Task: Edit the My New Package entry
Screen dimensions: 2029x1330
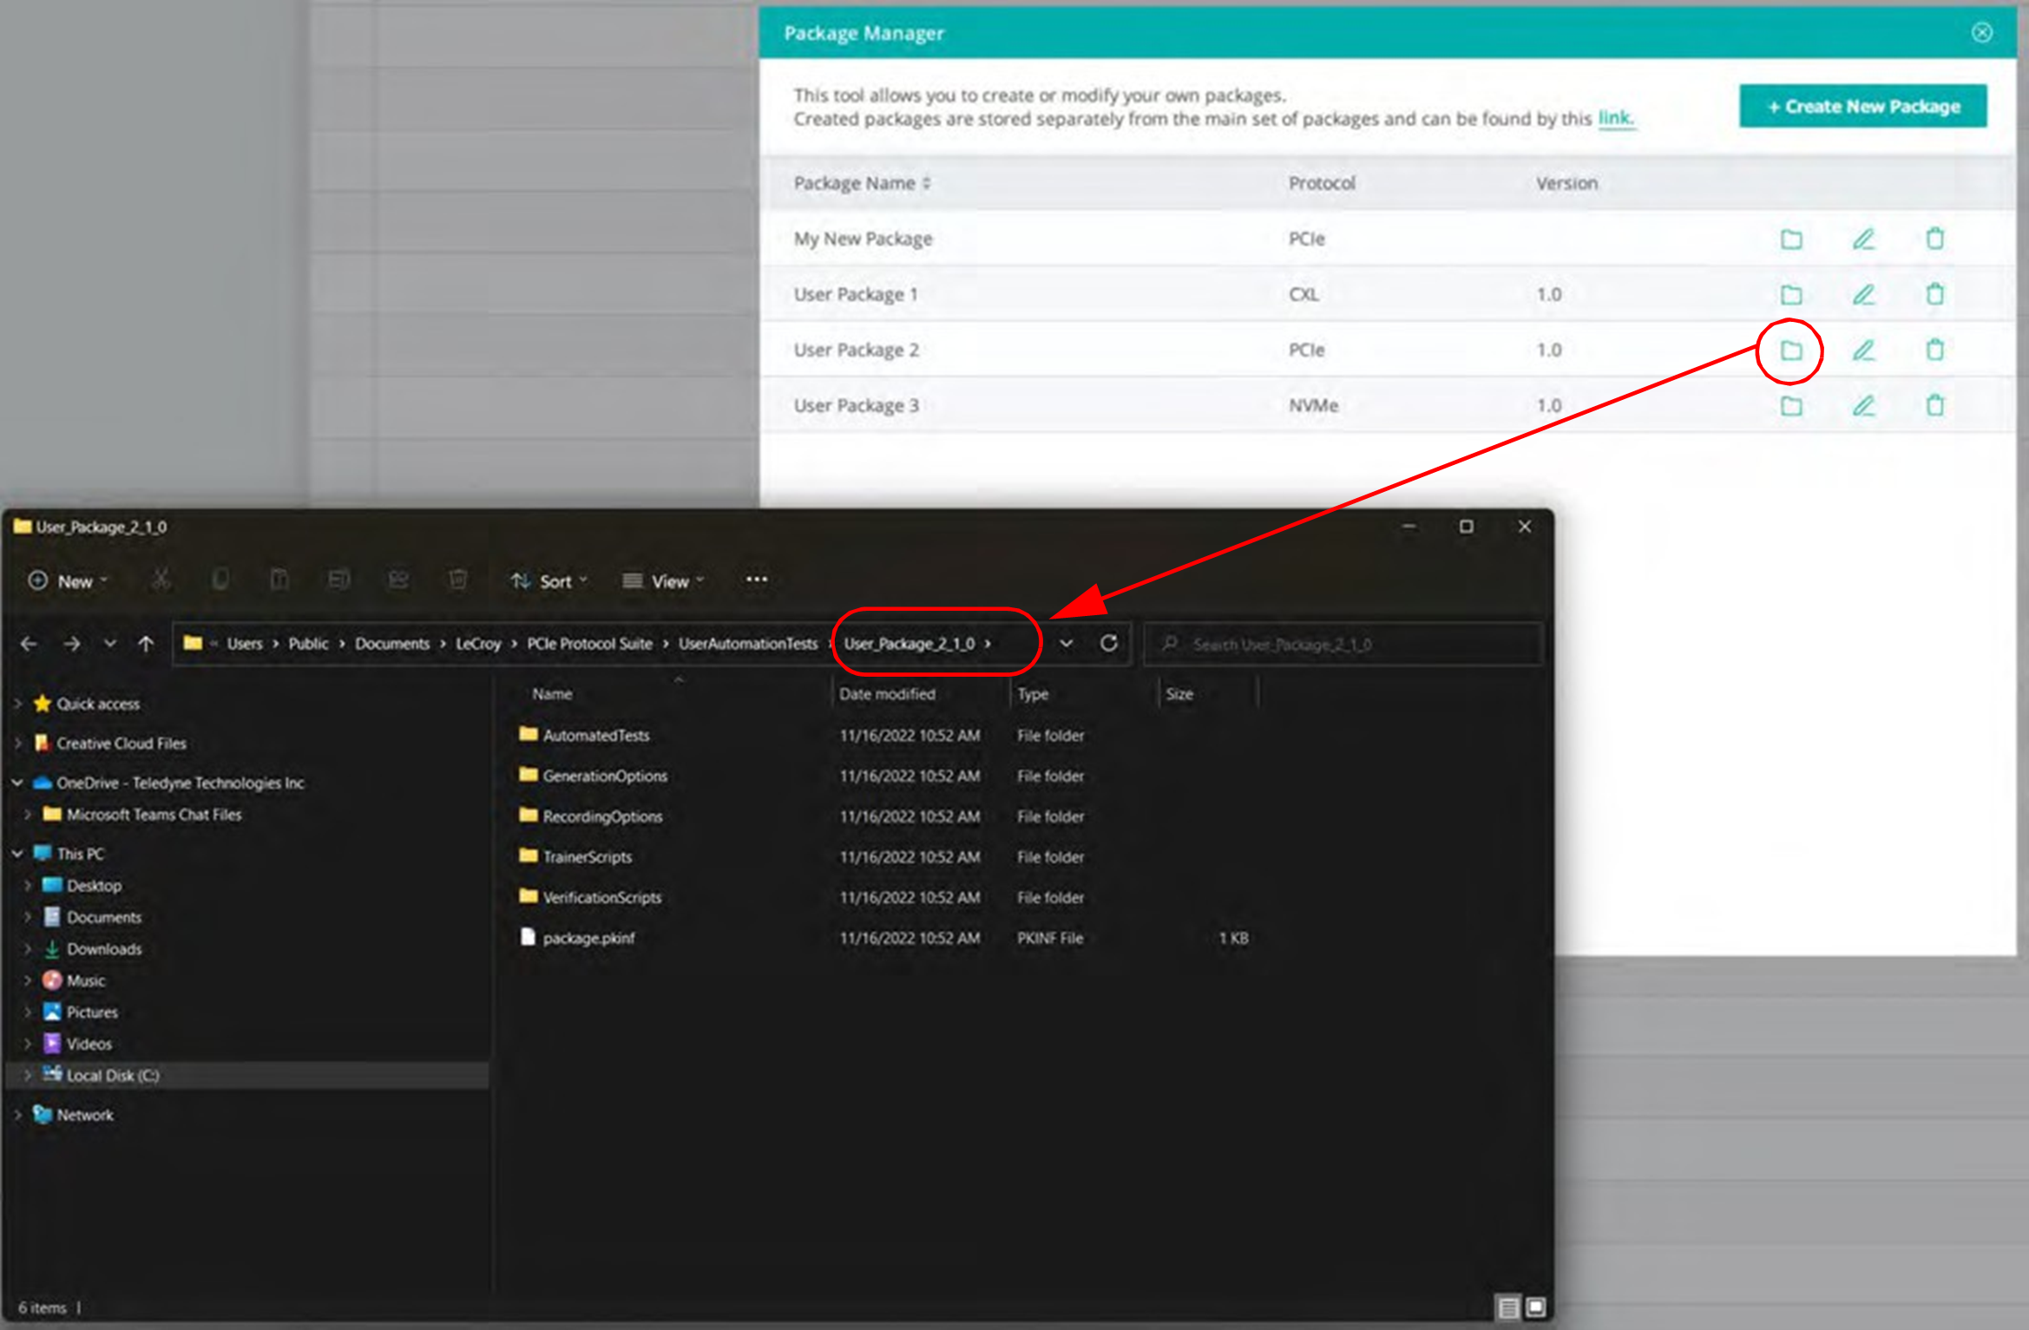Action: [1863, 239]
